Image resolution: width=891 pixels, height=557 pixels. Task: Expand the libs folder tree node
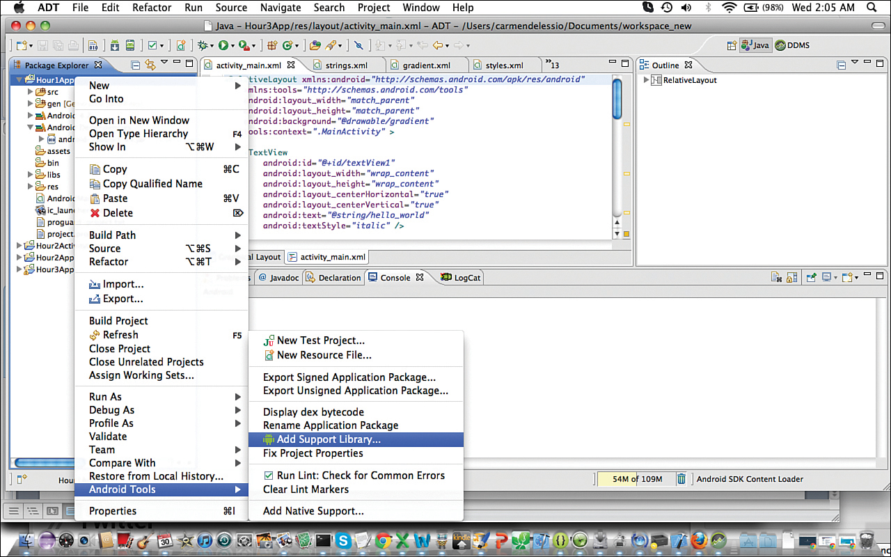(x=31, y=175)
